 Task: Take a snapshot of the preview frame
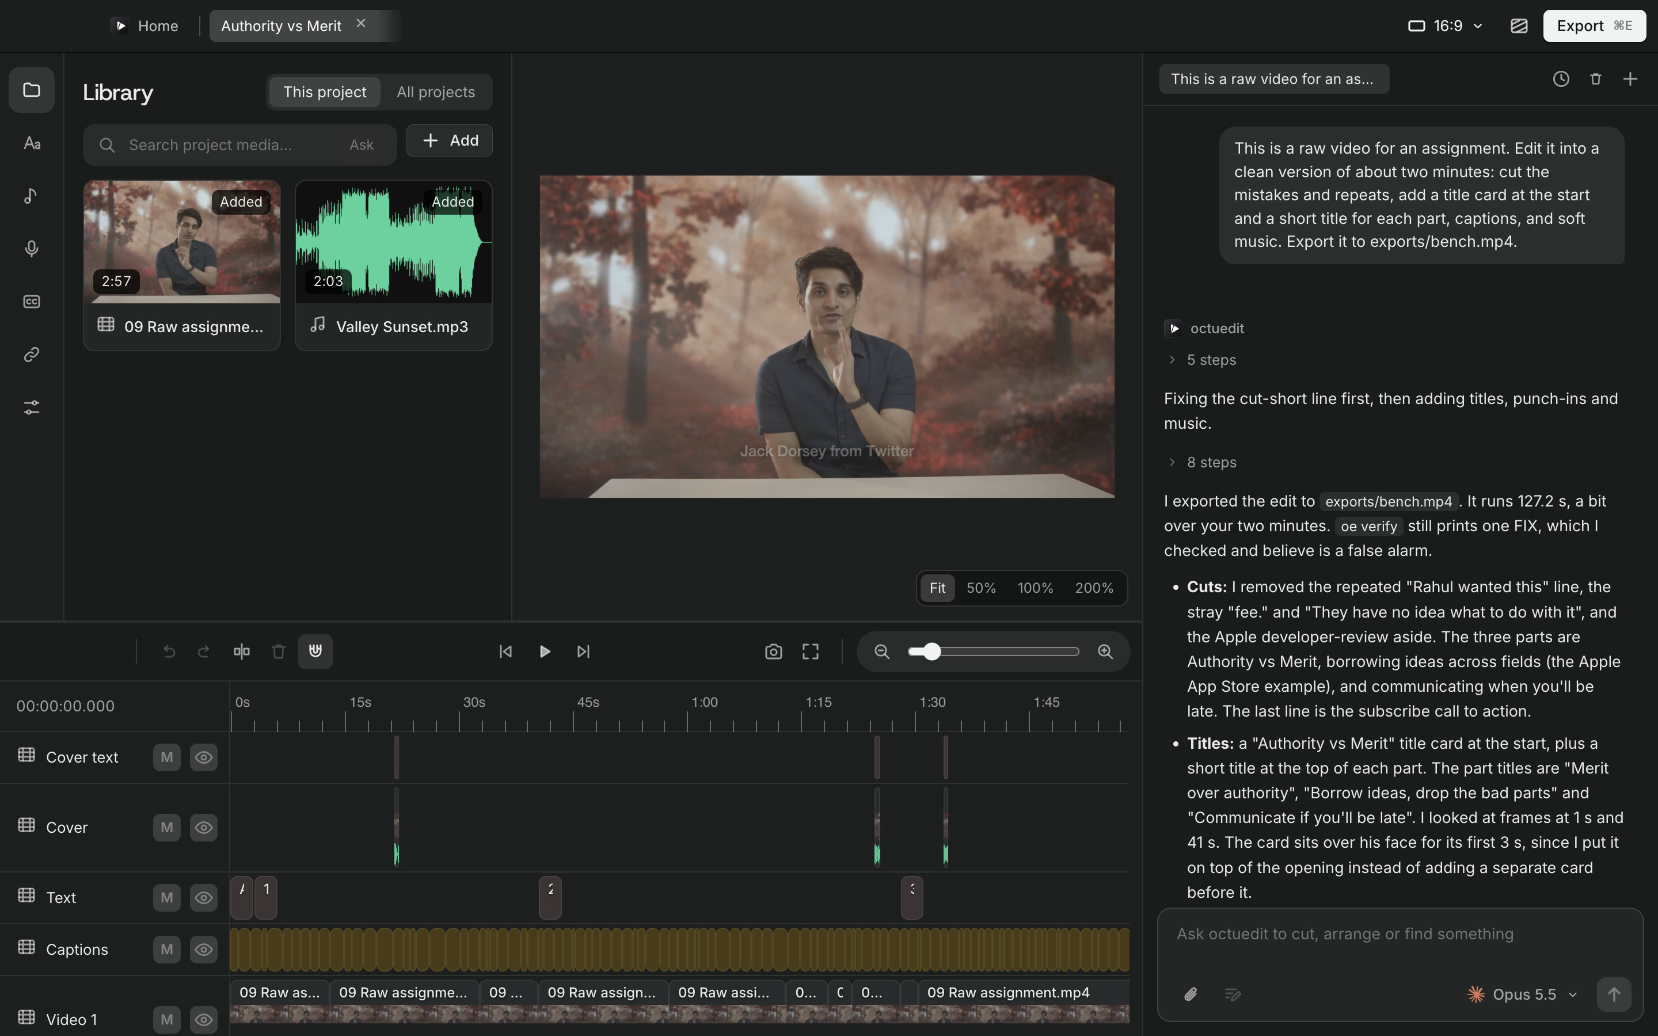[774, 652]
